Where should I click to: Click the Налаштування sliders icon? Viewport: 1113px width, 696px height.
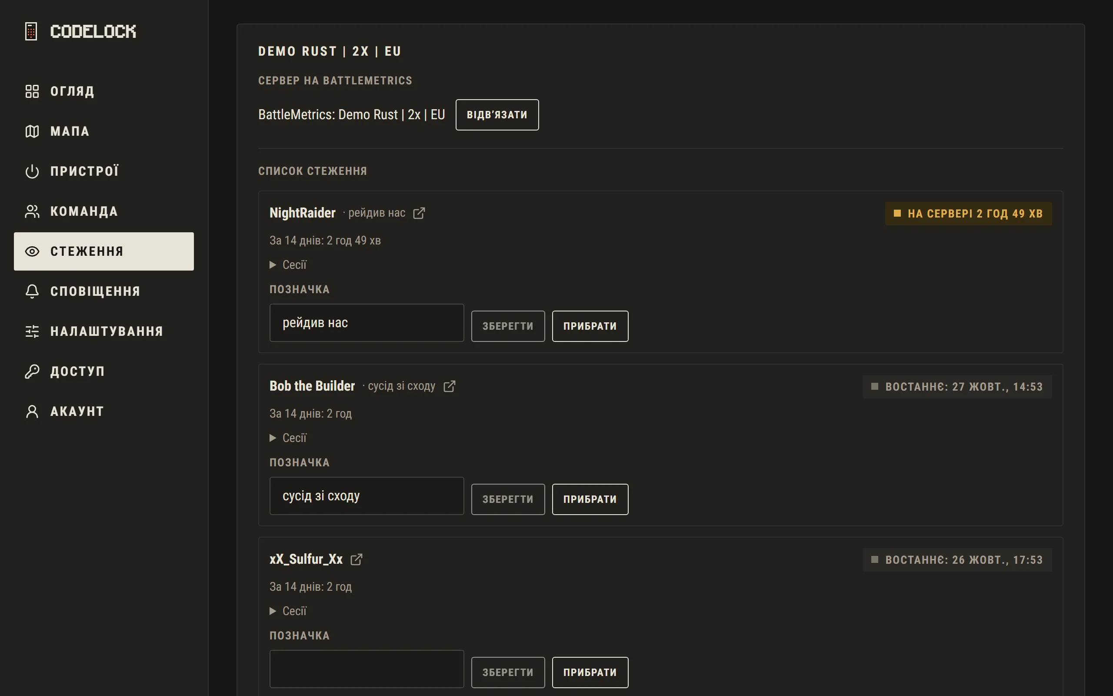tap(32, 331)
